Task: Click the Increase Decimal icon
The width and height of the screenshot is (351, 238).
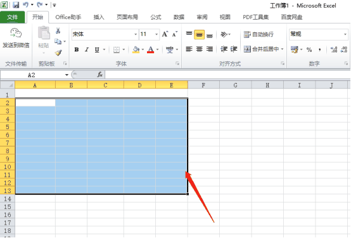Action: [x=334, y=49]
